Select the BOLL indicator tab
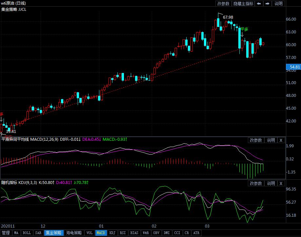This screenshot has height=237, width=301. click(x=27, y=233)
